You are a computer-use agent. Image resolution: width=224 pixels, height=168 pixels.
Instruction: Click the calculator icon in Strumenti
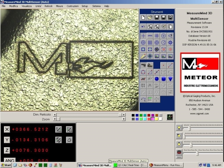[x=150, y=99]
